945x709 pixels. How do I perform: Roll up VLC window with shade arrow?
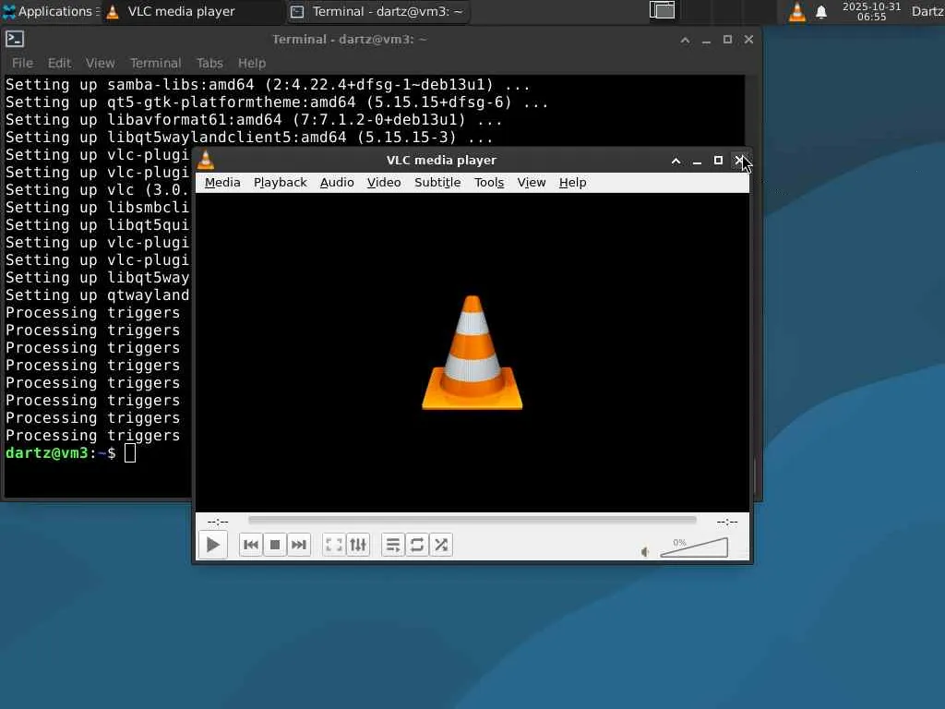[676, 161]
